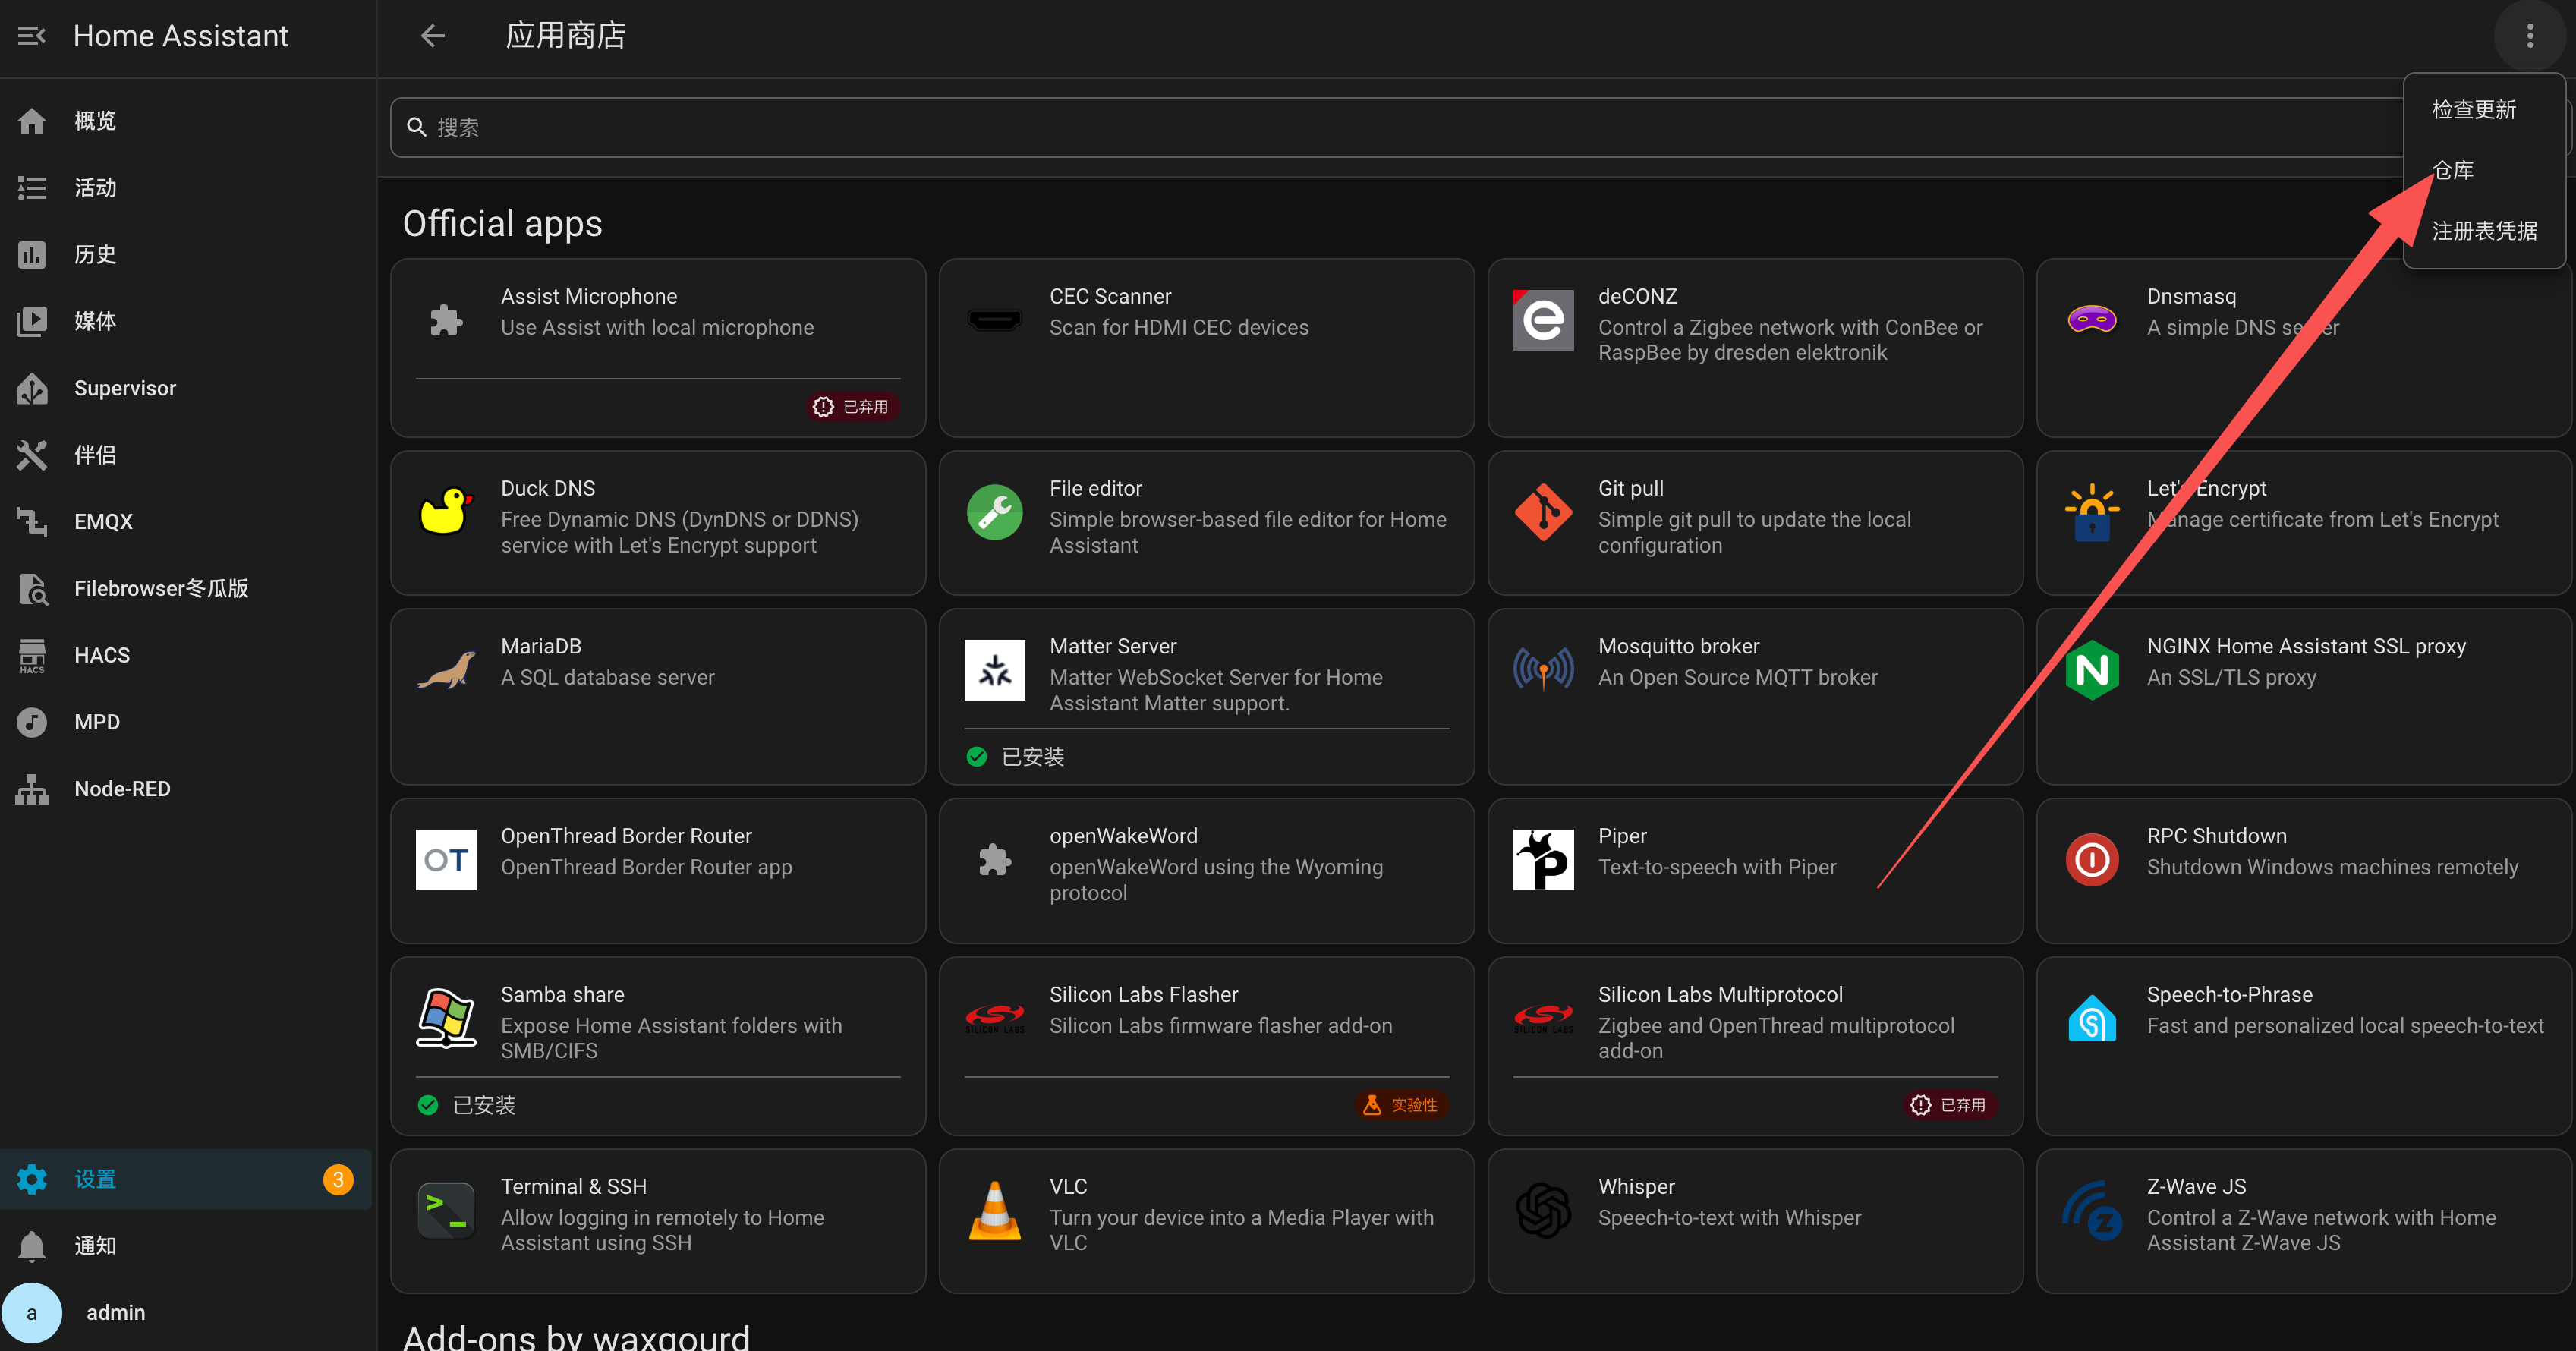Click the Terminal & SSH prompt icon
2576x1351 pixels.
pos(446,1211)
